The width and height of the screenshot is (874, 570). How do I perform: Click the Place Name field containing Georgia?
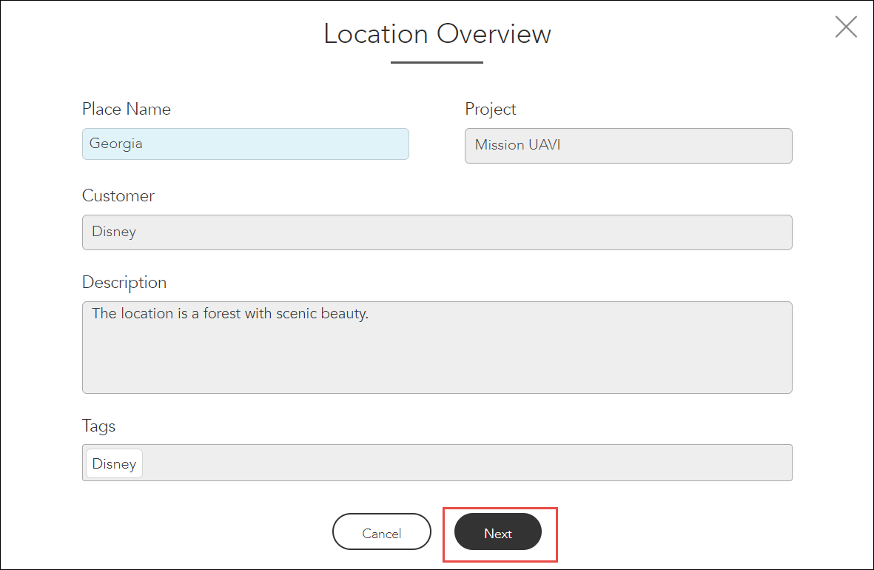coord(245,144)
